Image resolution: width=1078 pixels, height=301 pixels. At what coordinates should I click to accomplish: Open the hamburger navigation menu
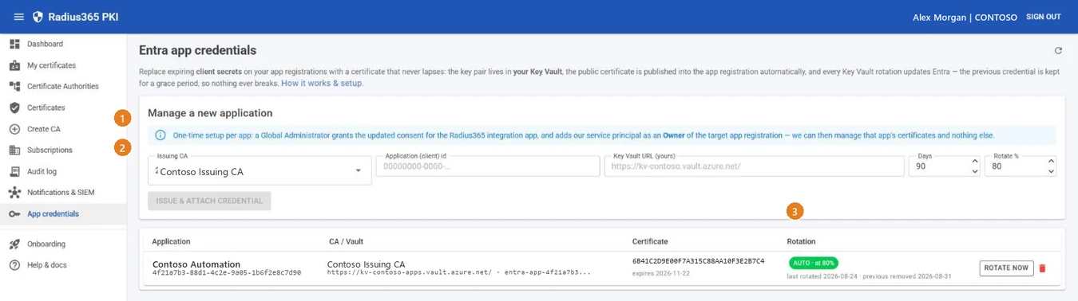click(19, 17)
